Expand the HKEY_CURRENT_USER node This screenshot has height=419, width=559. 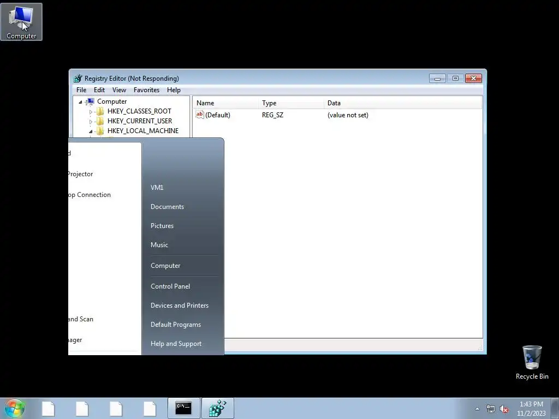(x=91, y=122)
